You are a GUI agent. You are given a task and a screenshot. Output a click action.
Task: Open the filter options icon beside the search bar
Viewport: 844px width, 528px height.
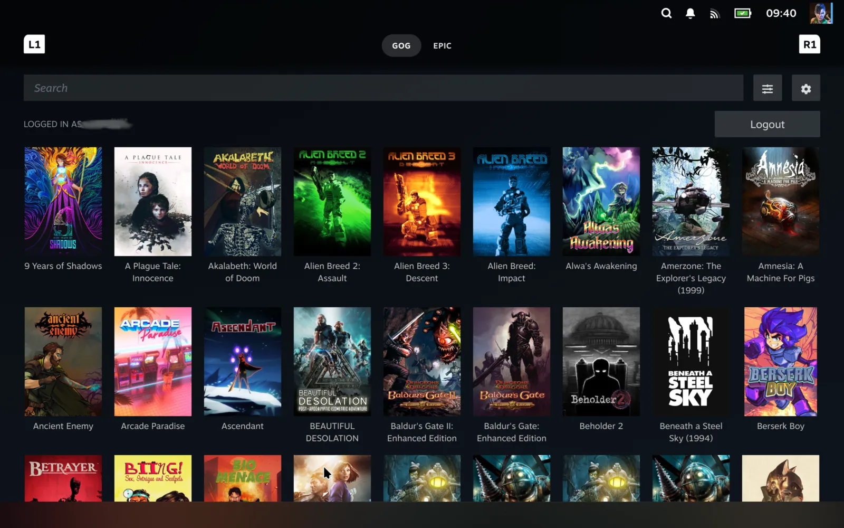click(x=768, y=88)
